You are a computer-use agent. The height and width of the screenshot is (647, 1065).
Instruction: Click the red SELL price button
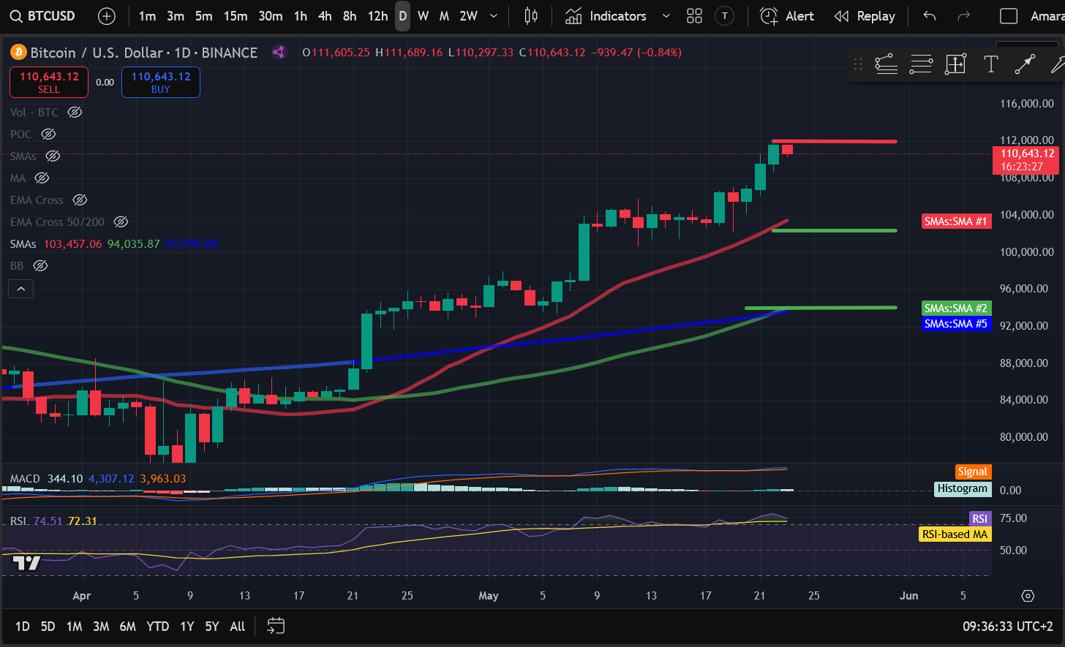click(x=49, y=82)
